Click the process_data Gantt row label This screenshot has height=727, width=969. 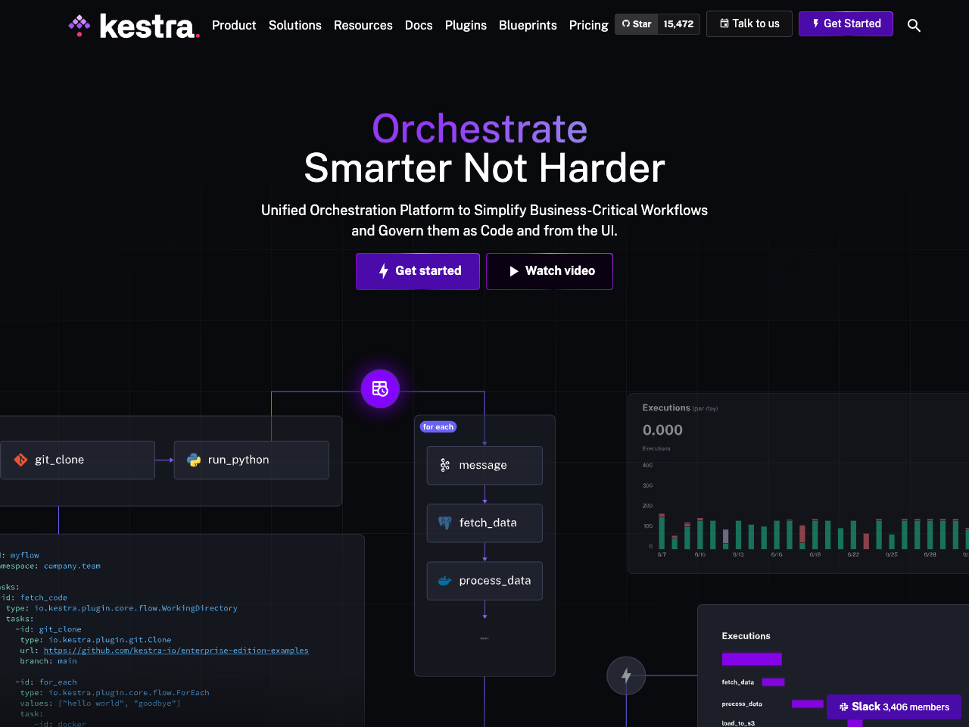click(742, 704)
